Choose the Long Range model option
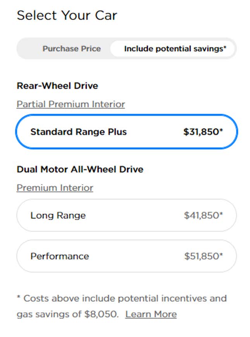Image resolution: width=250 pixels, height=337 pixels. click(x=126, y=215)
